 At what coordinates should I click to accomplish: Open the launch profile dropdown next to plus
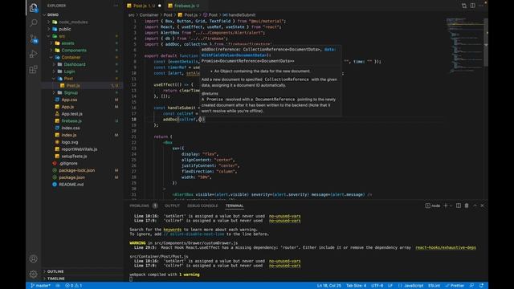tap(451, 206)
